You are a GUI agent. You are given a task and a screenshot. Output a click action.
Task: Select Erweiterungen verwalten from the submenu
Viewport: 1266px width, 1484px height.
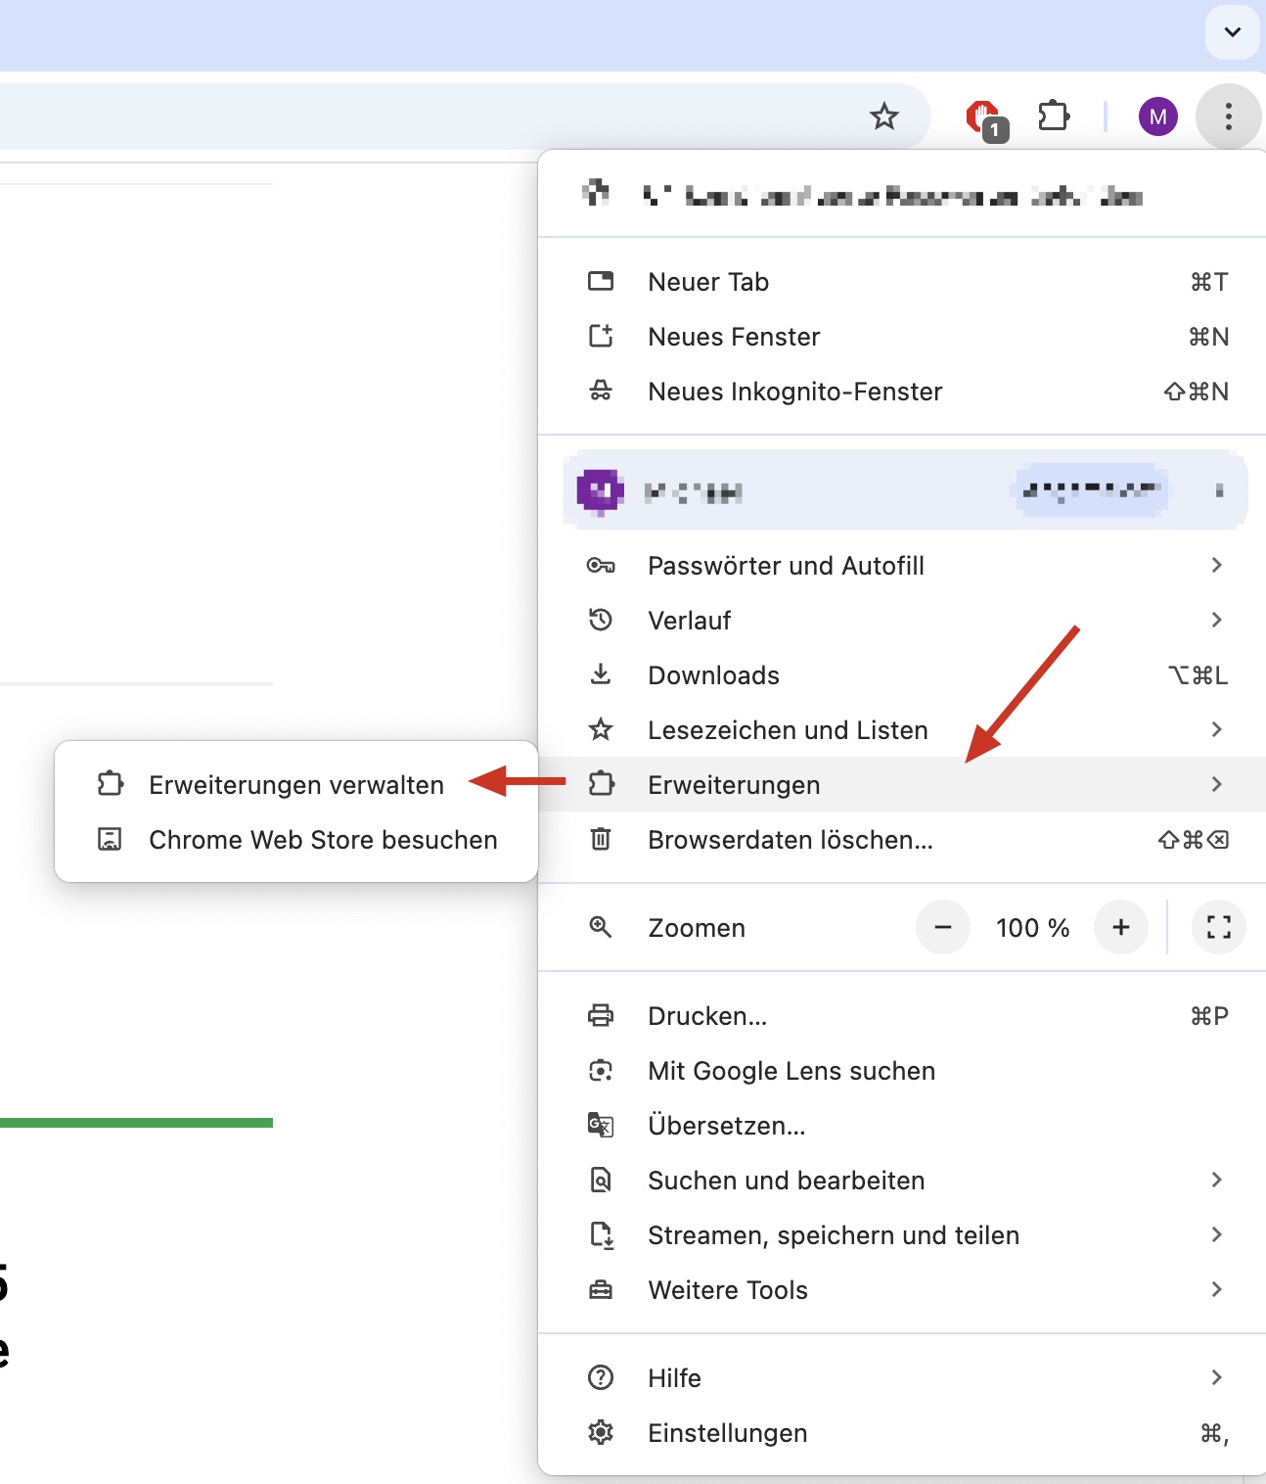[295, 785]
